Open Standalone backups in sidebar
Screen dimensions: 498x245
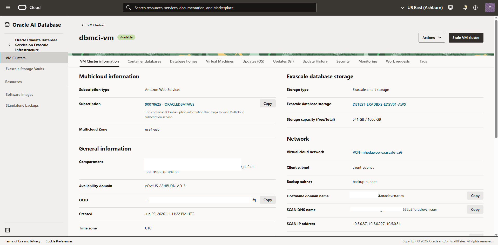(x=34, y=105)
